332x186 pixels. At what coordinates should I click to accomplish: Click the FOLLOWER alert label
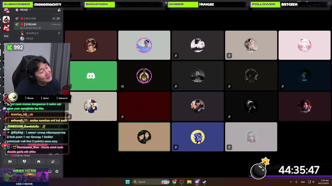pyautogui.click(x=265, y=4)
